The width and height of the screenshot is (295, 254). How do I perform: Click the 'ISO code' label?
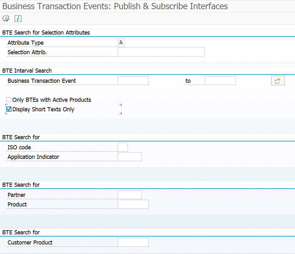[x=19, y=147]
